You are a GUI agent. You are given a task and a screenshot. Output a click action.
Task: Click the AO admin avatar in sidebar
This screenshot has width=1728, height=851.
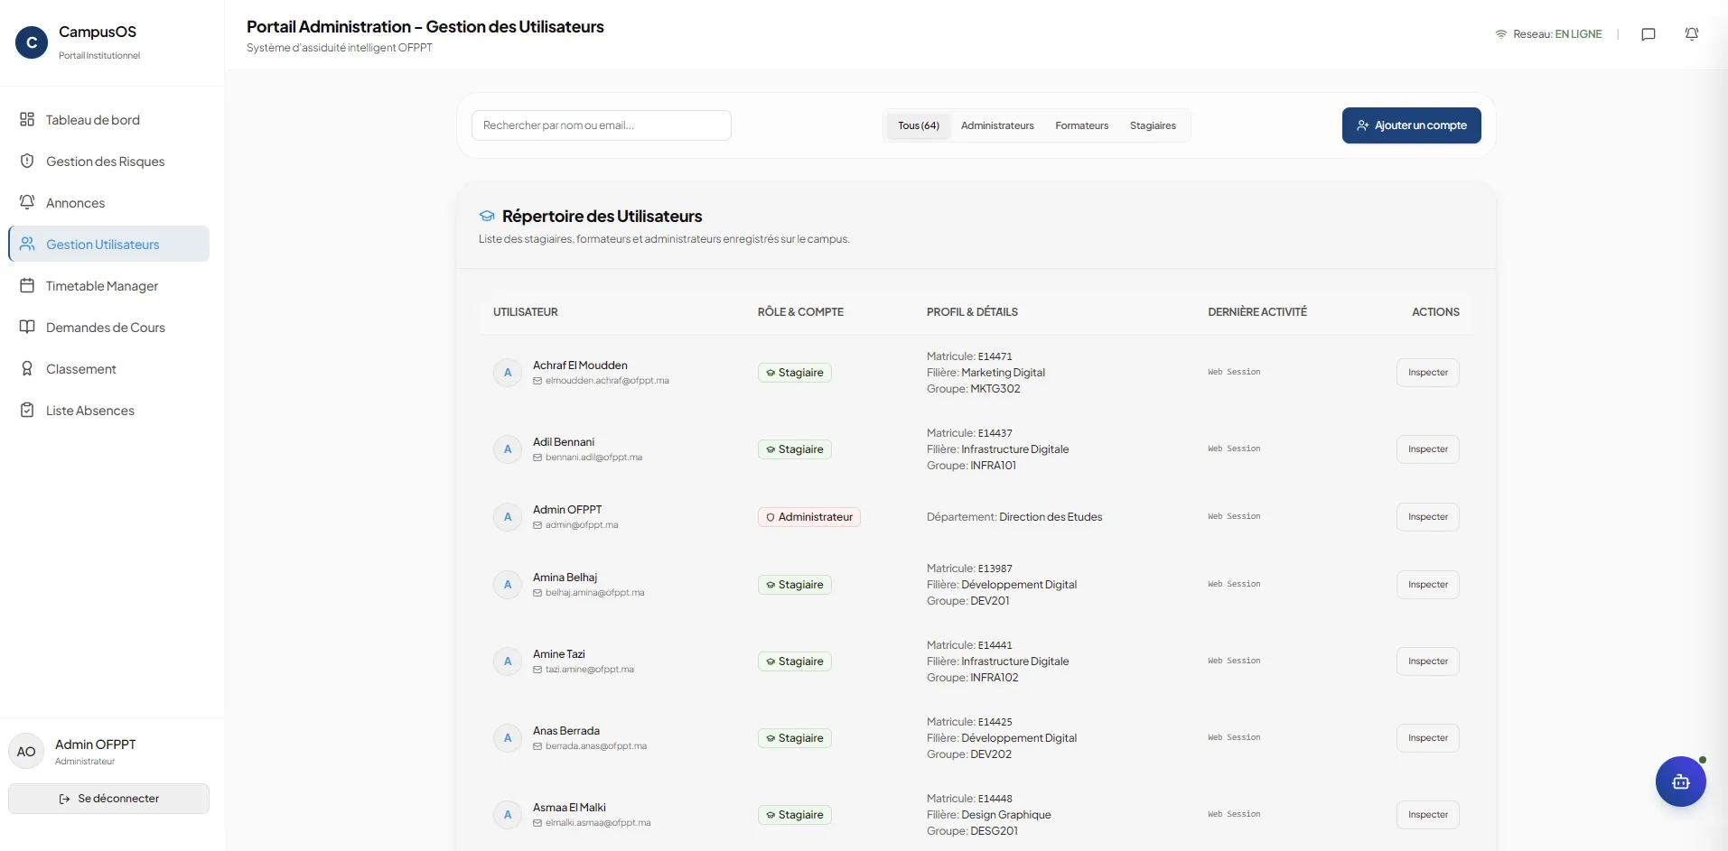pos(26,751)
